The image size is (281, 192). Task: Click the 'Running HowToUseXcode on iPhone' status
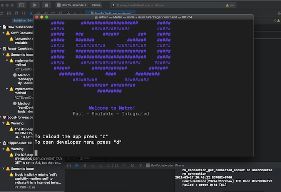click(140, 5)
